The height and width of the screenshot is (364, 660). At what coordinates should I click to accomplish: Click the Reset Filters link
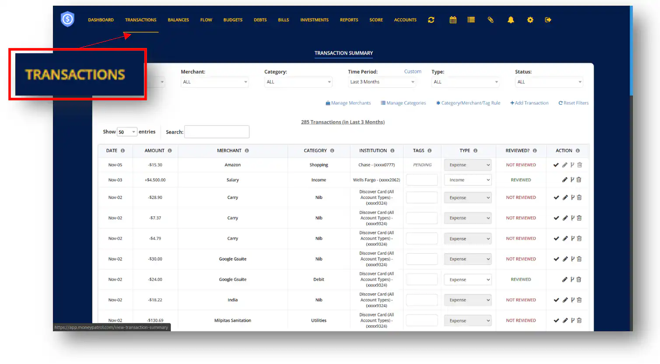[x=573, y=103]
